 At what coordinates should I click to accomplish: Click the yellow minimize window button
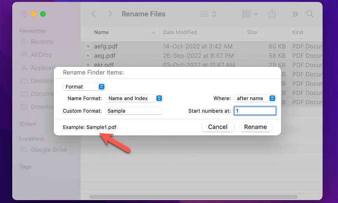click(34, 14)
